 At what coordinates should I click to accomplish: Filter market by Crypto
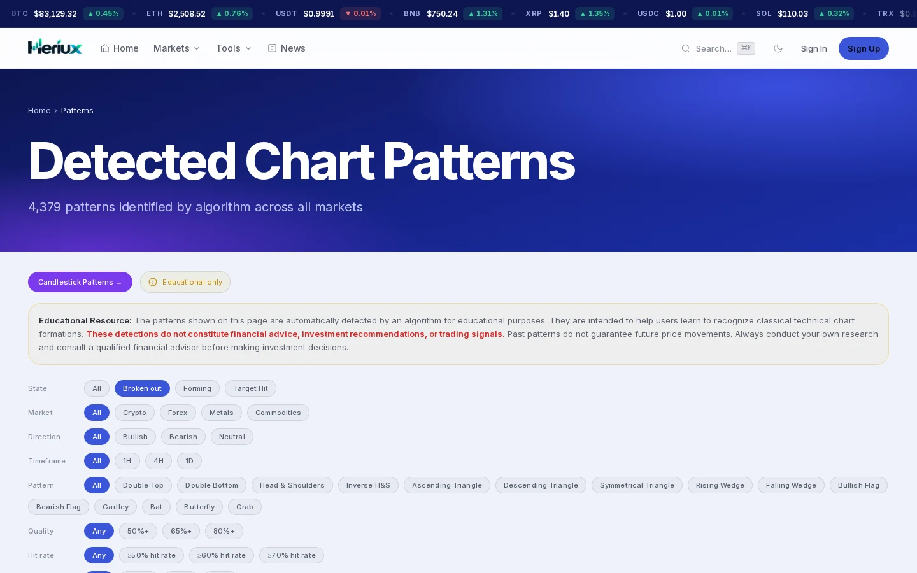coord(134,413)
